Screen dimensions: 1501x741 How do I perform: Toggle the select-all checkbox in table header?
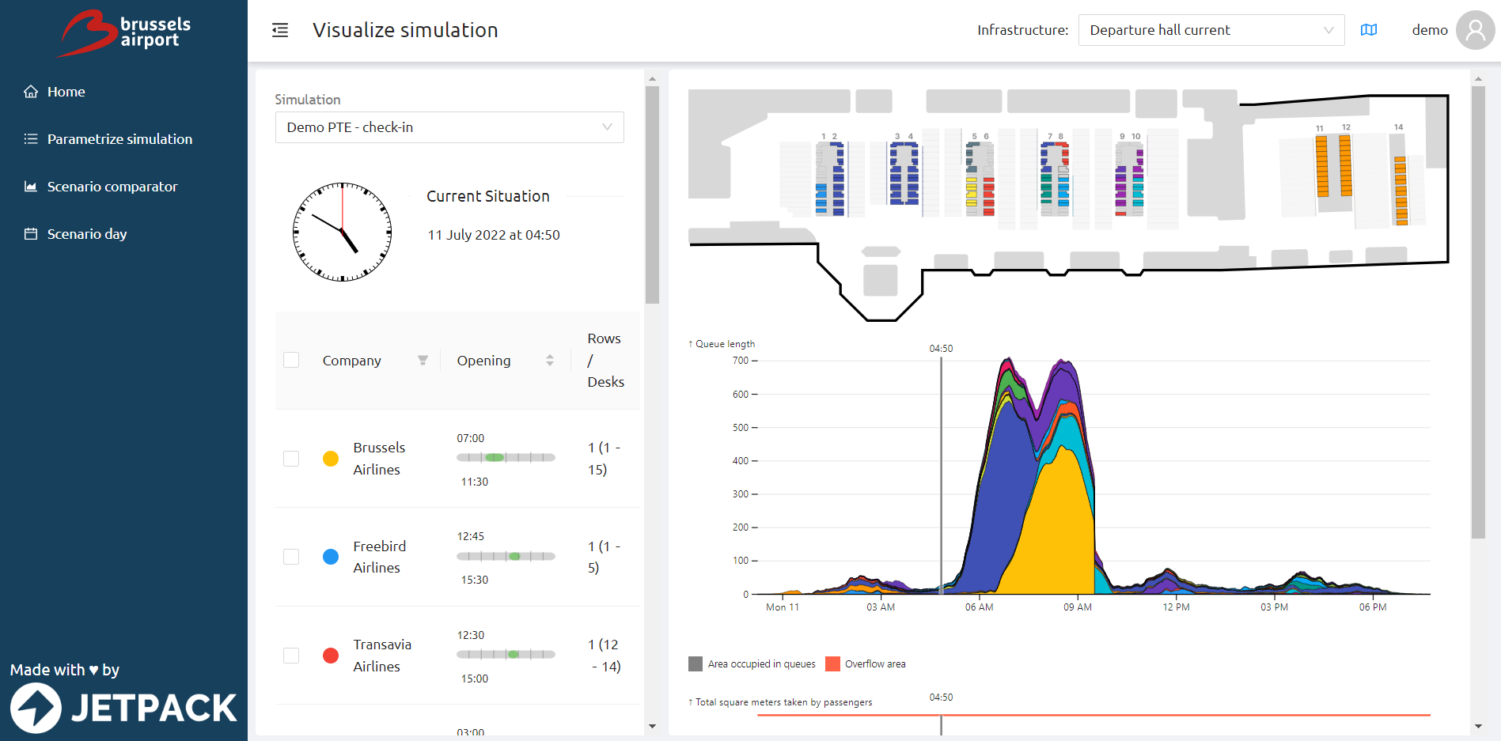tap(291, 361)
